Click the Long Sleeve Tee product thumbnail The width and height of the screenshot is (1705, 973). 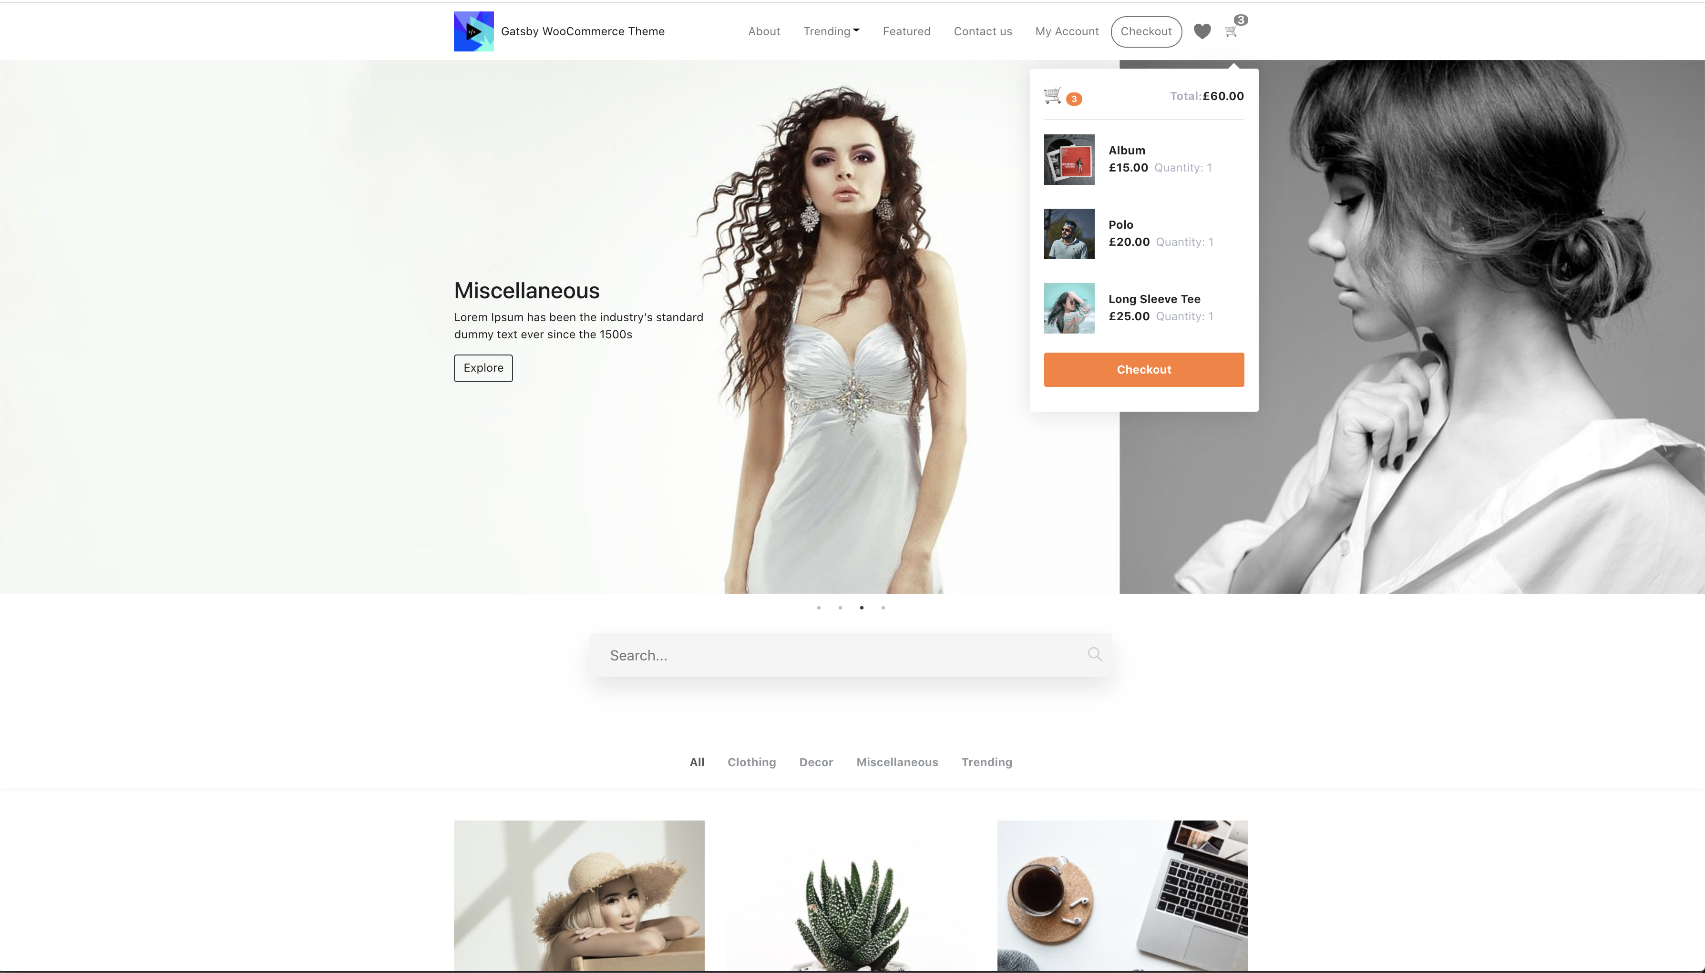[1068, 307]
